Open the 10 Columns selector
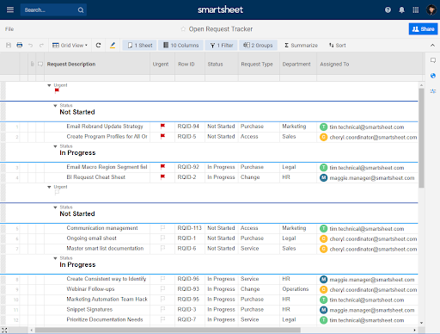Viewport: 440px width, 334px height. click(180, 46)
